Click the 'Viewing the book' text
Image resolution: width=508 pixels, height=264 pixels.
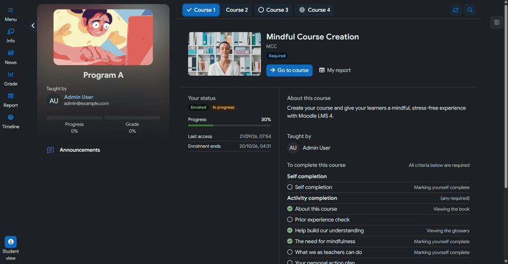[451, 209]
